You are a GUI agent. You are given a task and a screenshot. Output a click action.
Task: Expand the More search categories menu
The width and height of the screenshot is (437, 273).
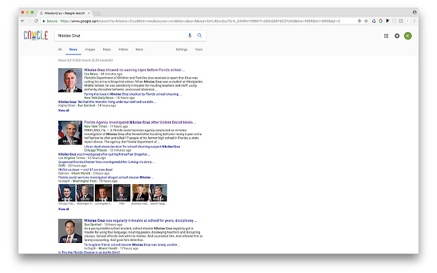139,49
